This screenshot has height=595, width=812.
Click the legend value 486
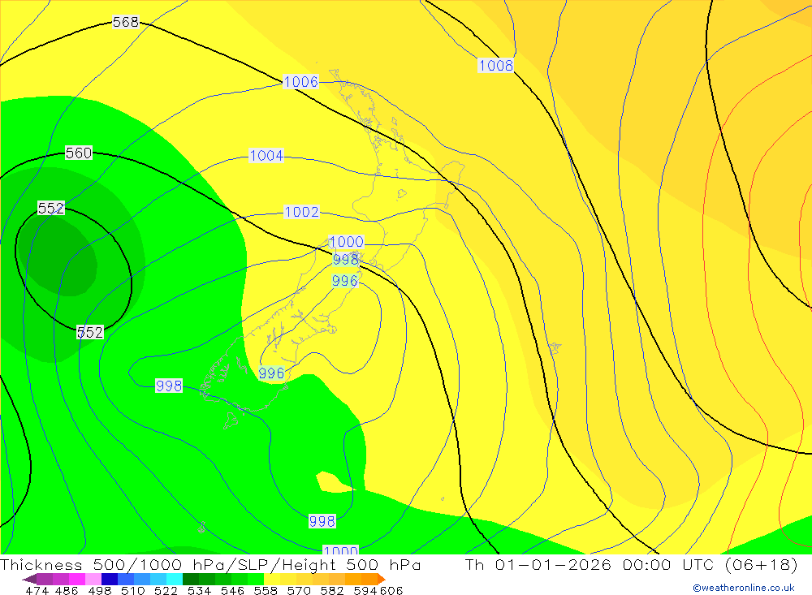(67, 590)
